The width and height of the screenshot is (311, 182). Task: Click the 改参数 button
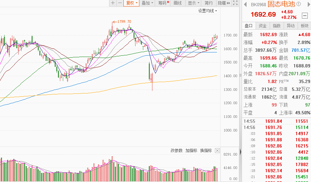pos(177,150)
